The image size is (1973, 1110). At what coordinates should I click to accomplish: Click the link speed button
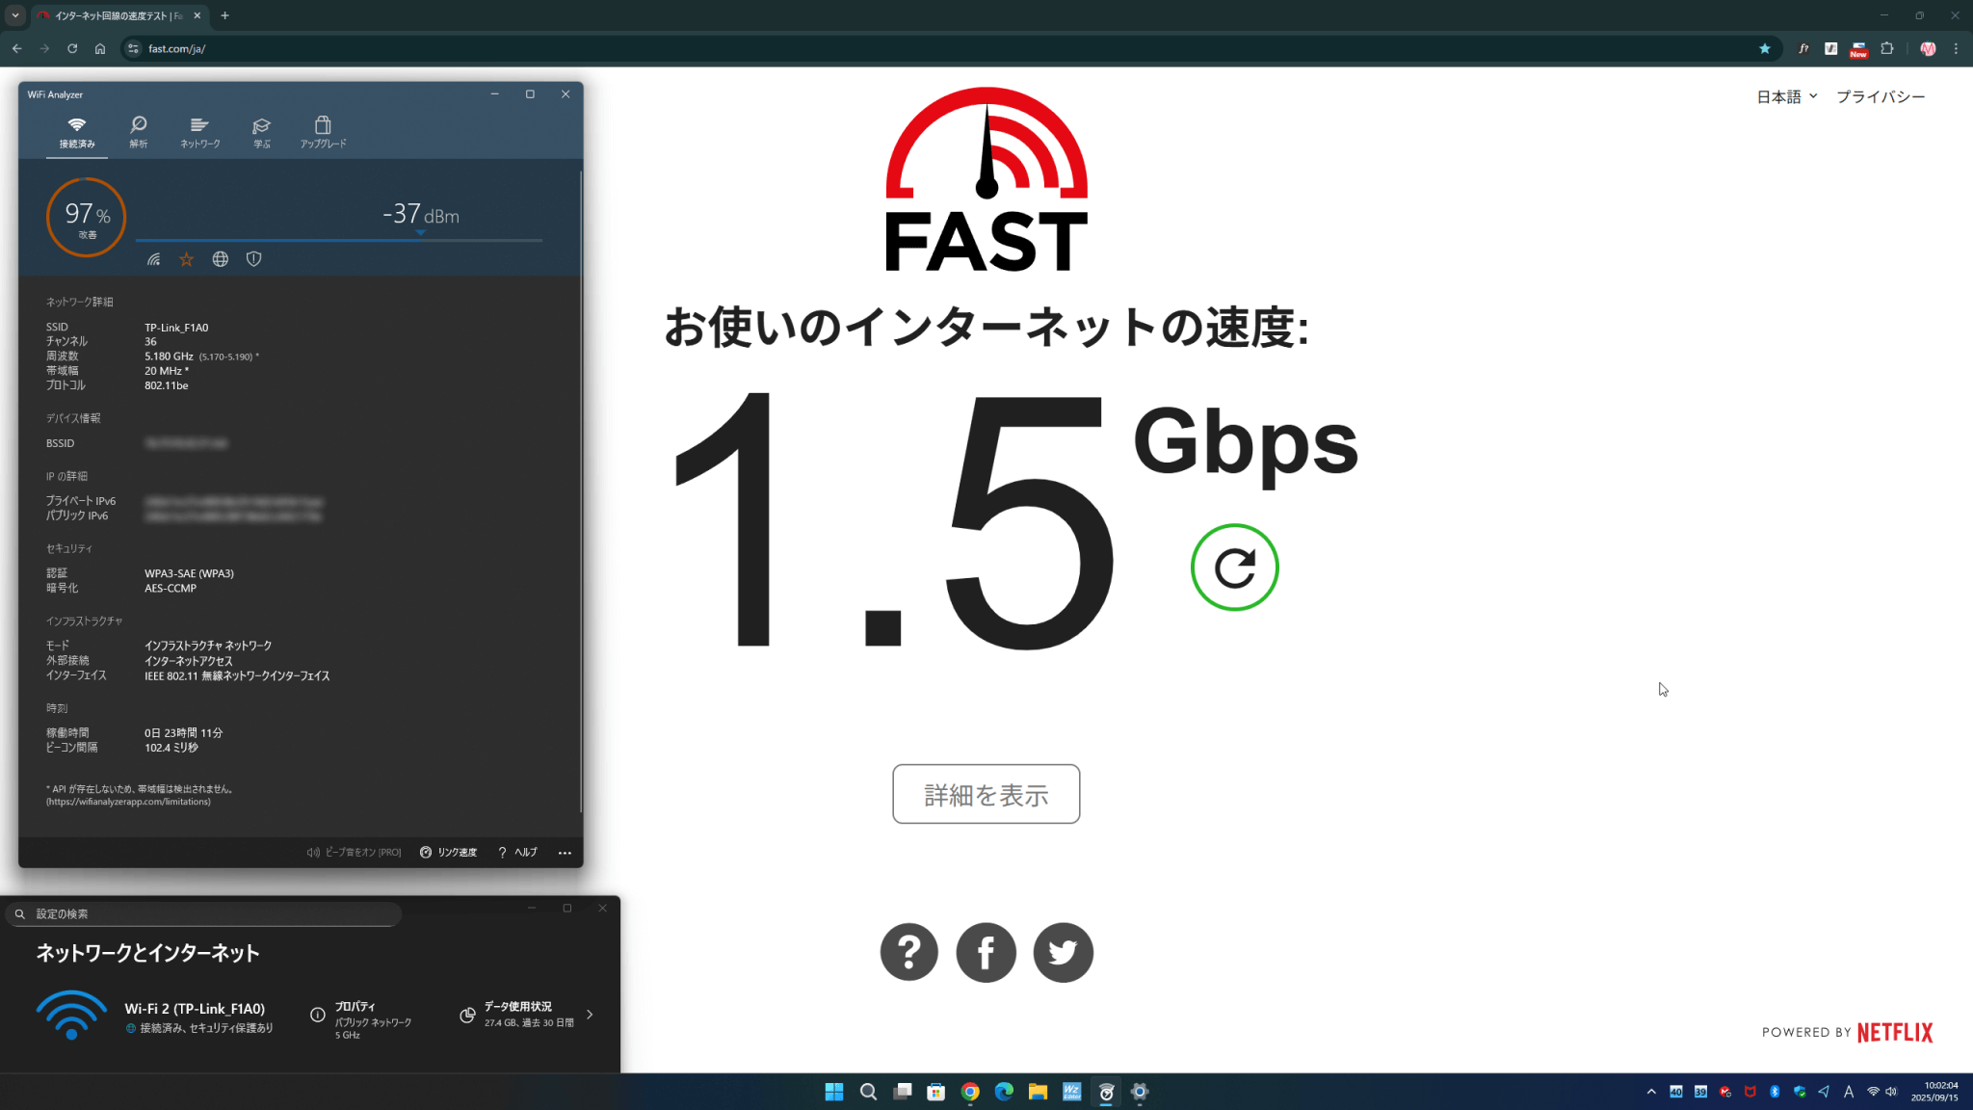449,853
